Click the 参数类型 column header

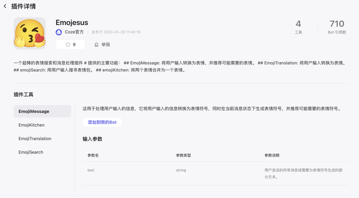(x=183, y=155)
